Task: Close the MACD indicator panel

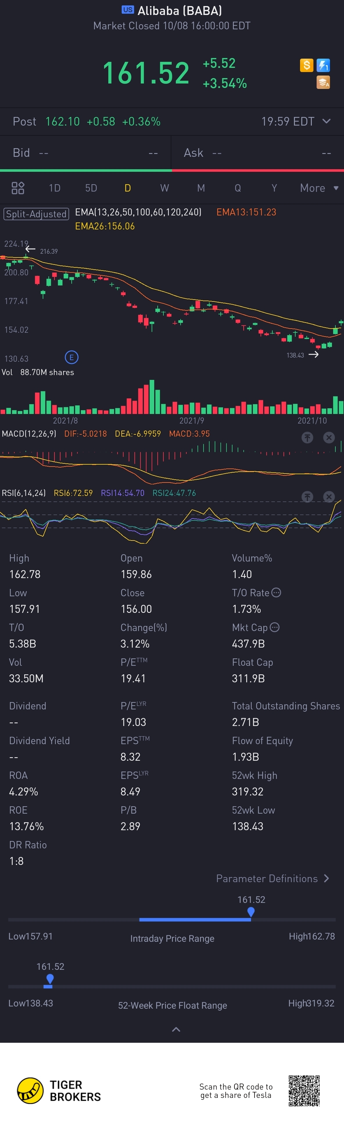Action: coord(328,437)
